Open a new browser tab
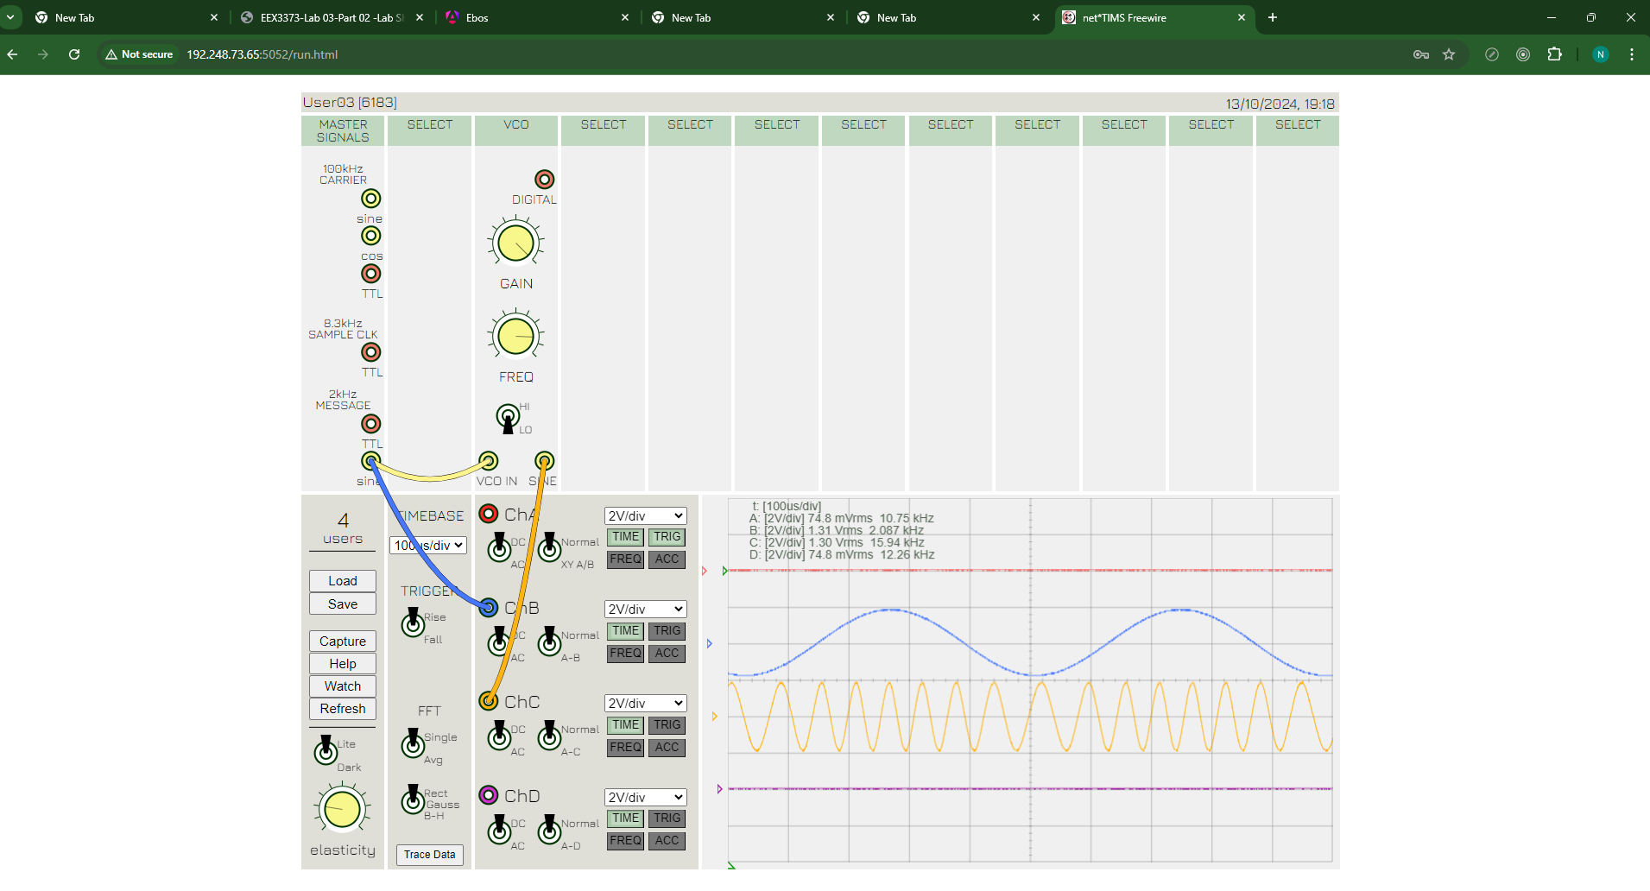Screen dimensions: 1650x891 coord(1273,17)
